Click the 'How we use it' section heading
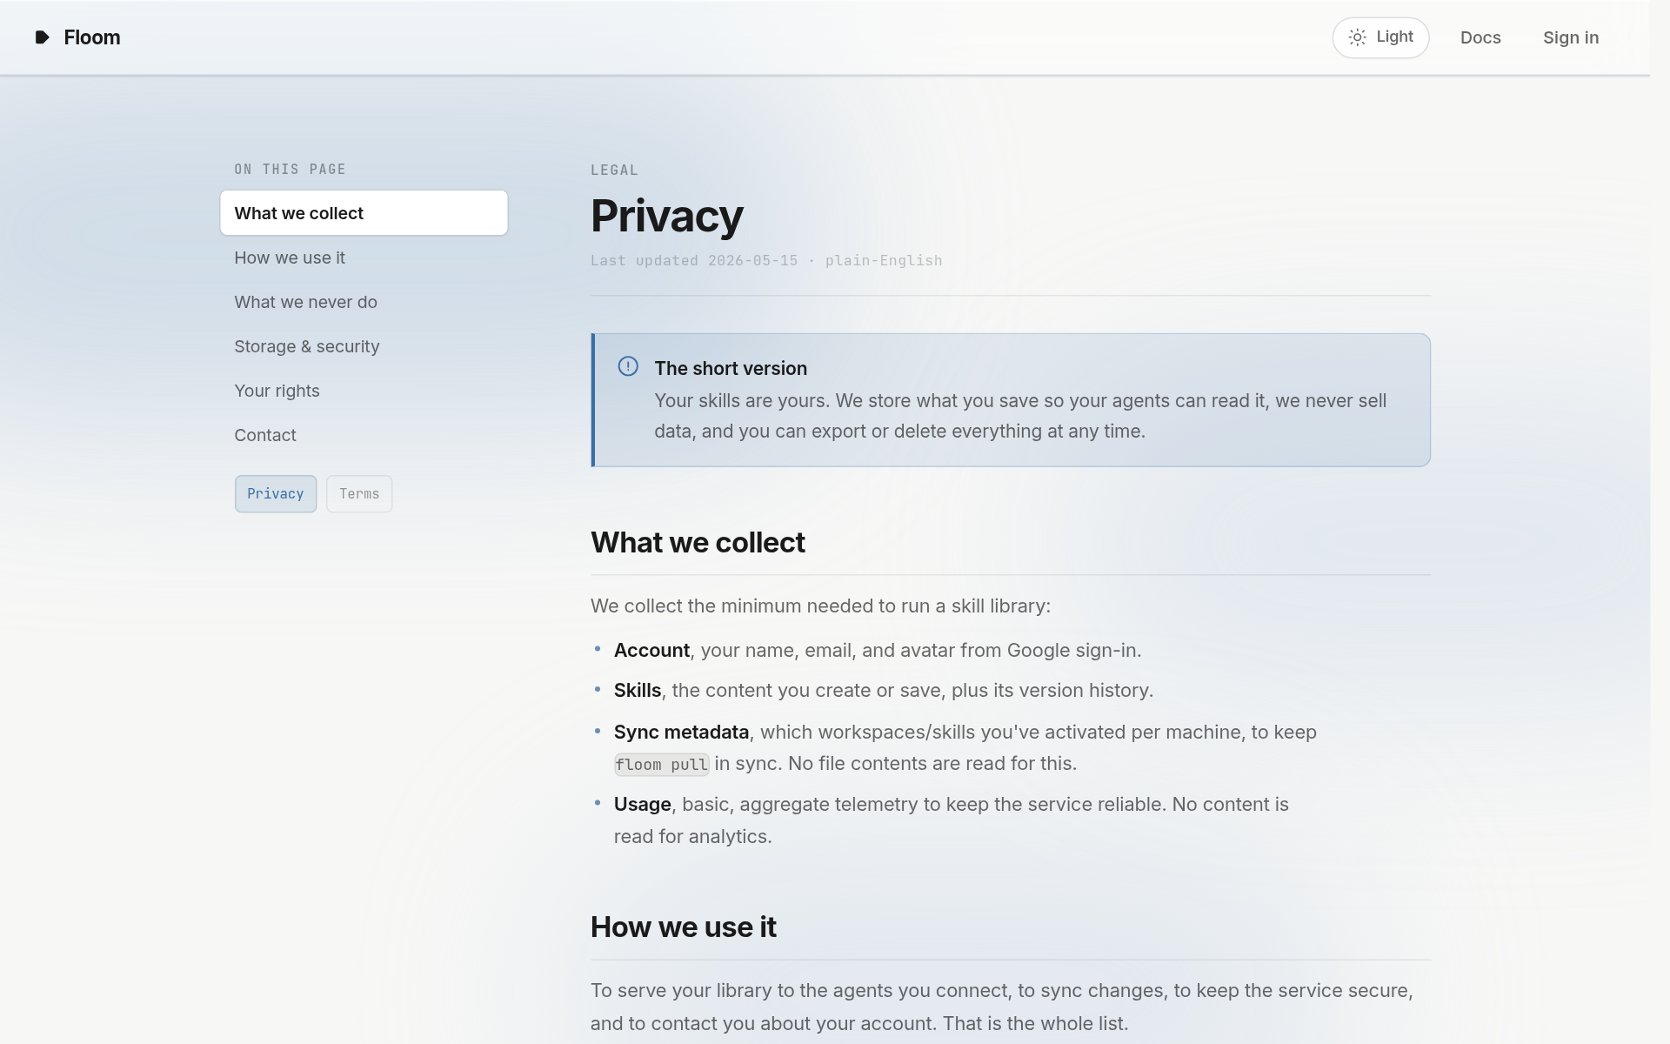The image size is (1670, 1044). pyautogui.click(x=684, y=927)
